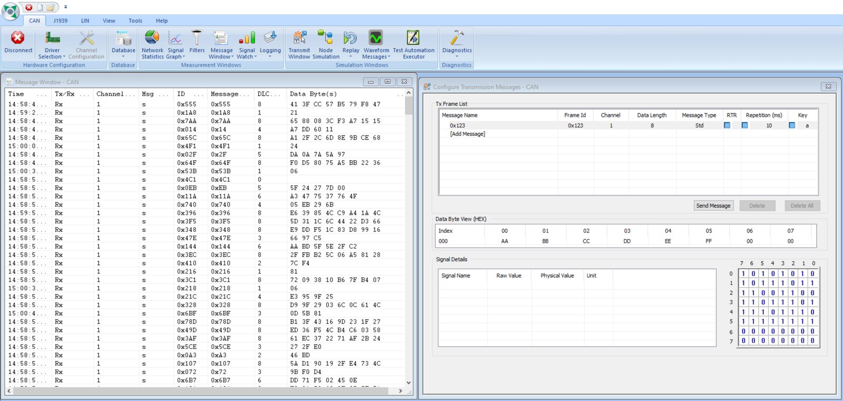Toggle Repetition checkbox for message 0x123
The height and width of the screenshot is (401, 843).
(x=744, y=125)
